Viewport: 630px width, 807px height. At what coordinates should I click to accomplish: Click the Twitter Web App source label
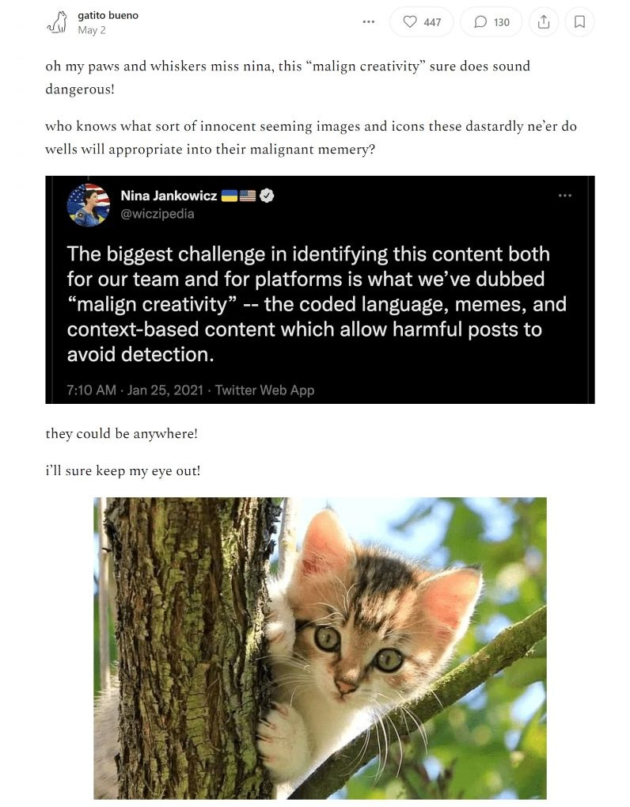click(x=264, y=390)
